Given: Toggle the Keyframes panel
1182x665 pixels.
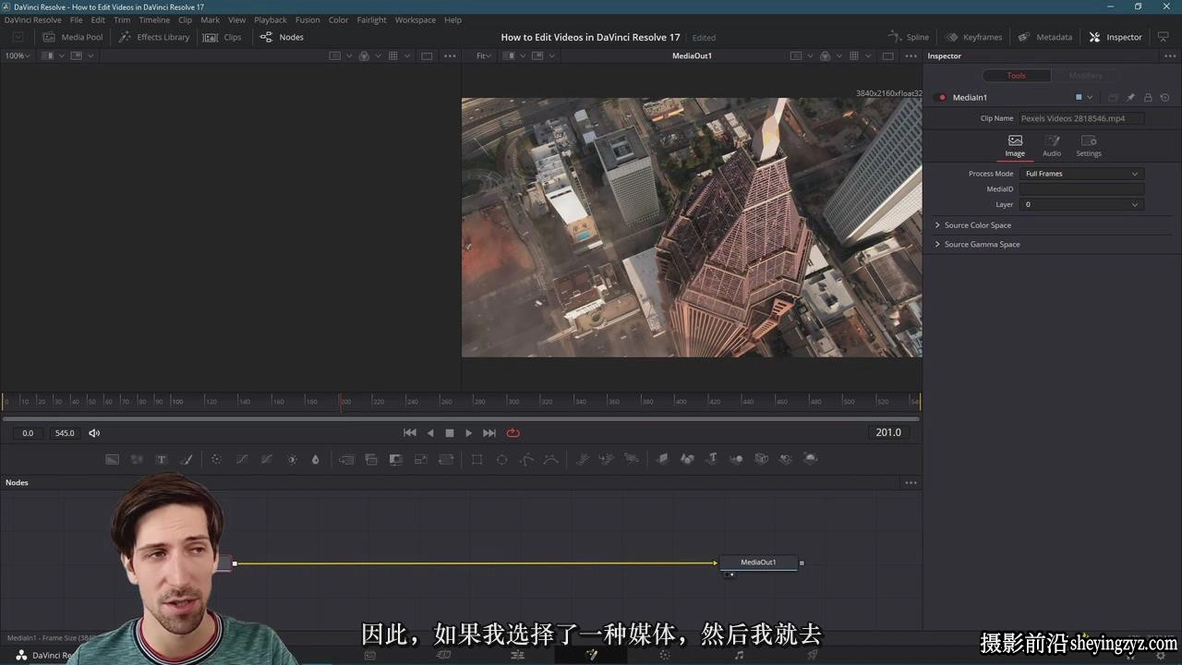Looking at the screenshot, I should [973, 37].
